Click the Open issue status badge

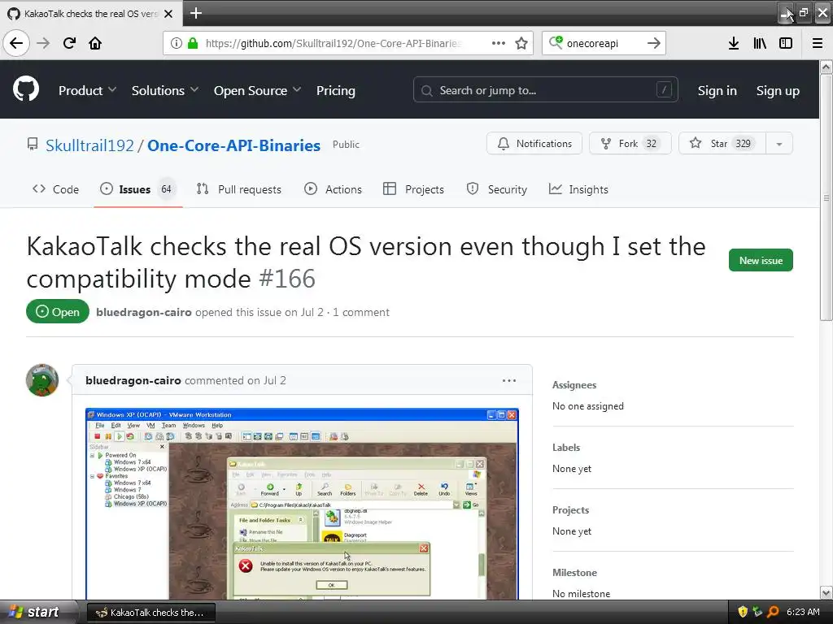58,312
